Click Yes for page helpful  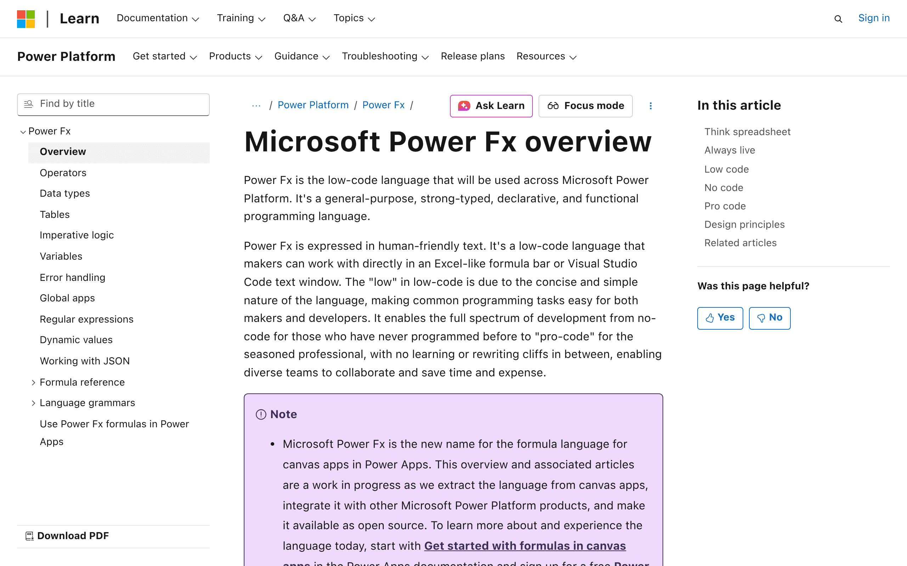click(x=720, y=318)
